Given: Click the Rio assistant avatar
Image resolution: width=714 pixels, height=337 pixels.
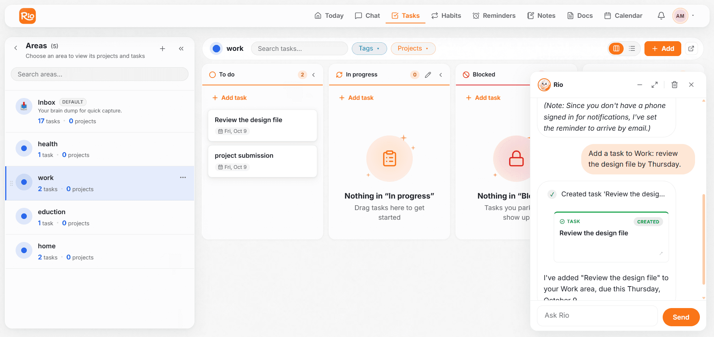Looking at the screenshot, I should [544, 85].
